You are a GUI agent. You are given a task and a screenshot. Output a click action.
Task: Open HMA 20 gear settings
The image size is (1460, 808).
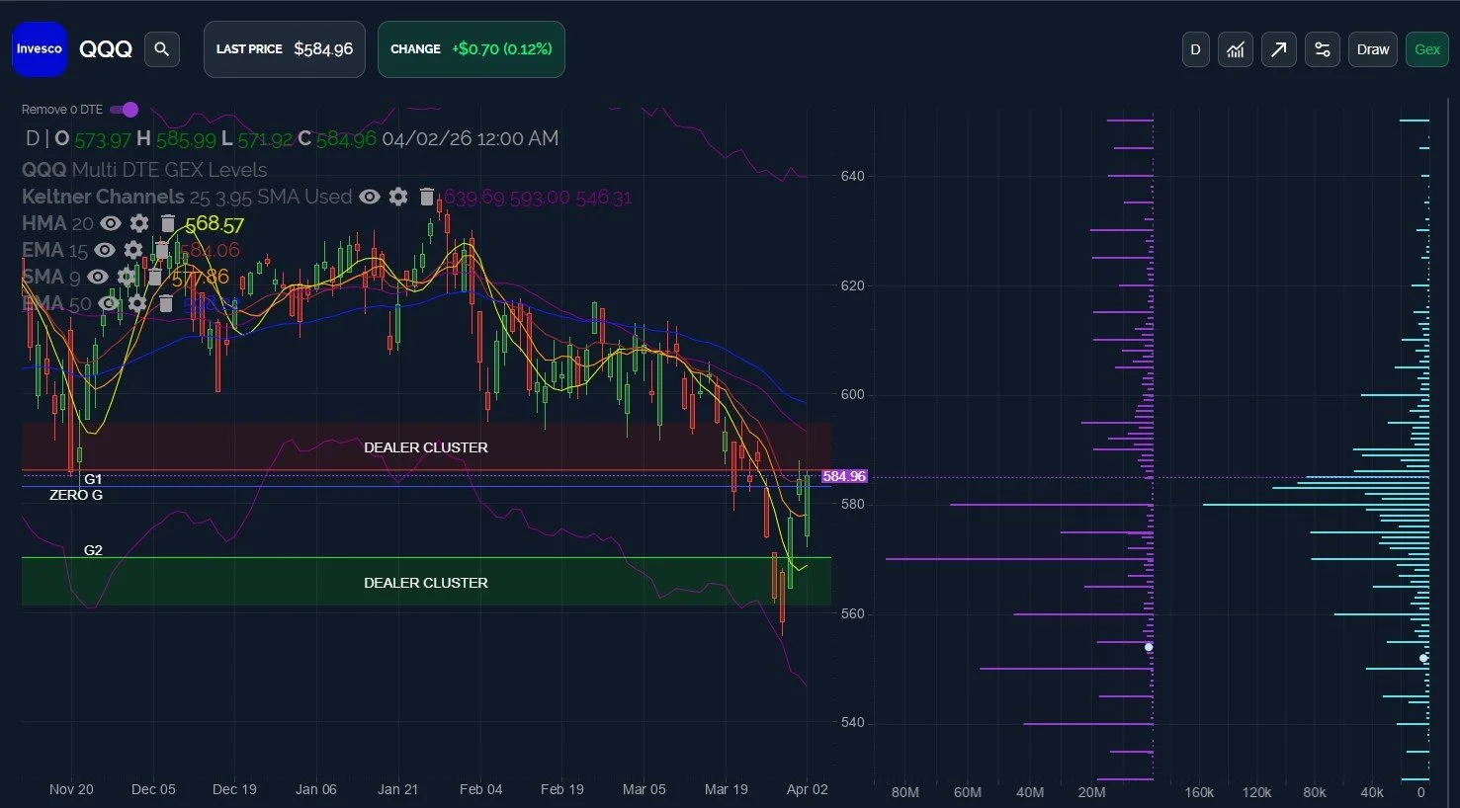[x=139, y=223]
